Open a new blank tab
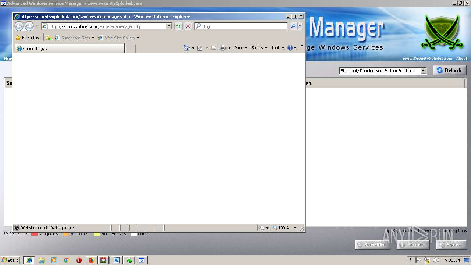This screenshot has width=471, height=265. coord(131,49)
